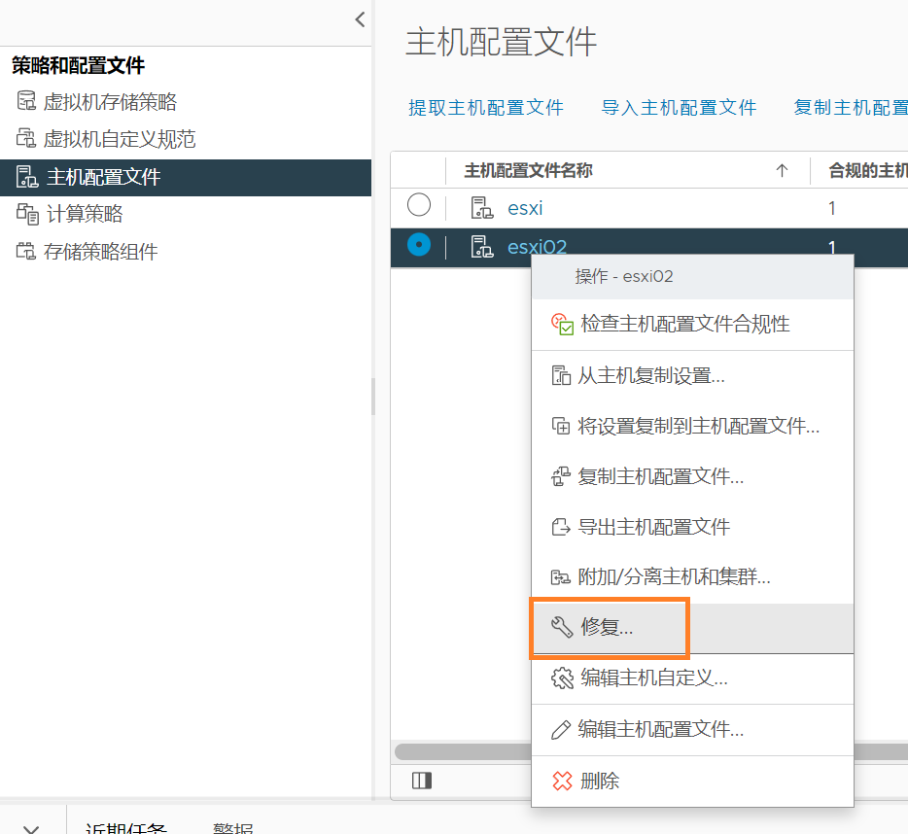Sort by 主机配置文件名称 arrow
Image resolution: width=908 pixels, height=834 pixels.
coord(782,171)
